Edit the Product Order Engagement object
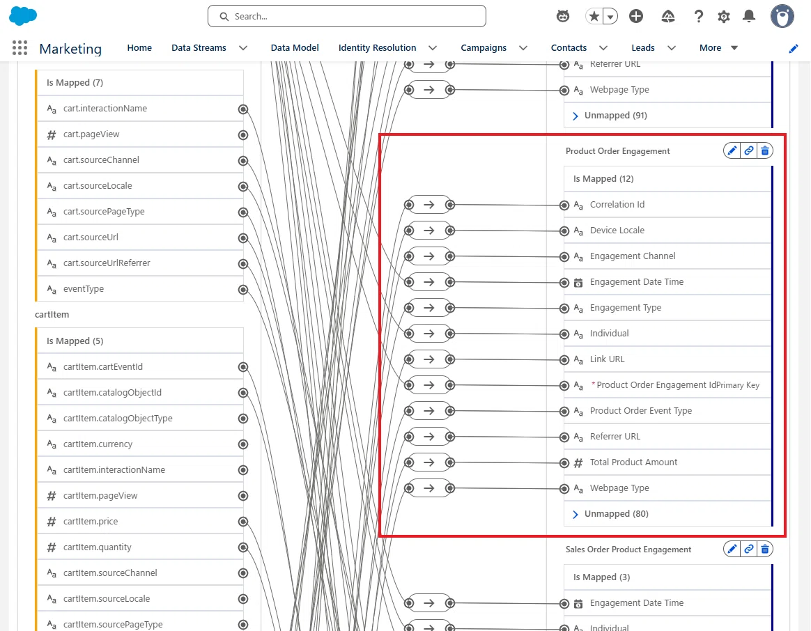The image size is (811, 631). [x=732, y=150]
